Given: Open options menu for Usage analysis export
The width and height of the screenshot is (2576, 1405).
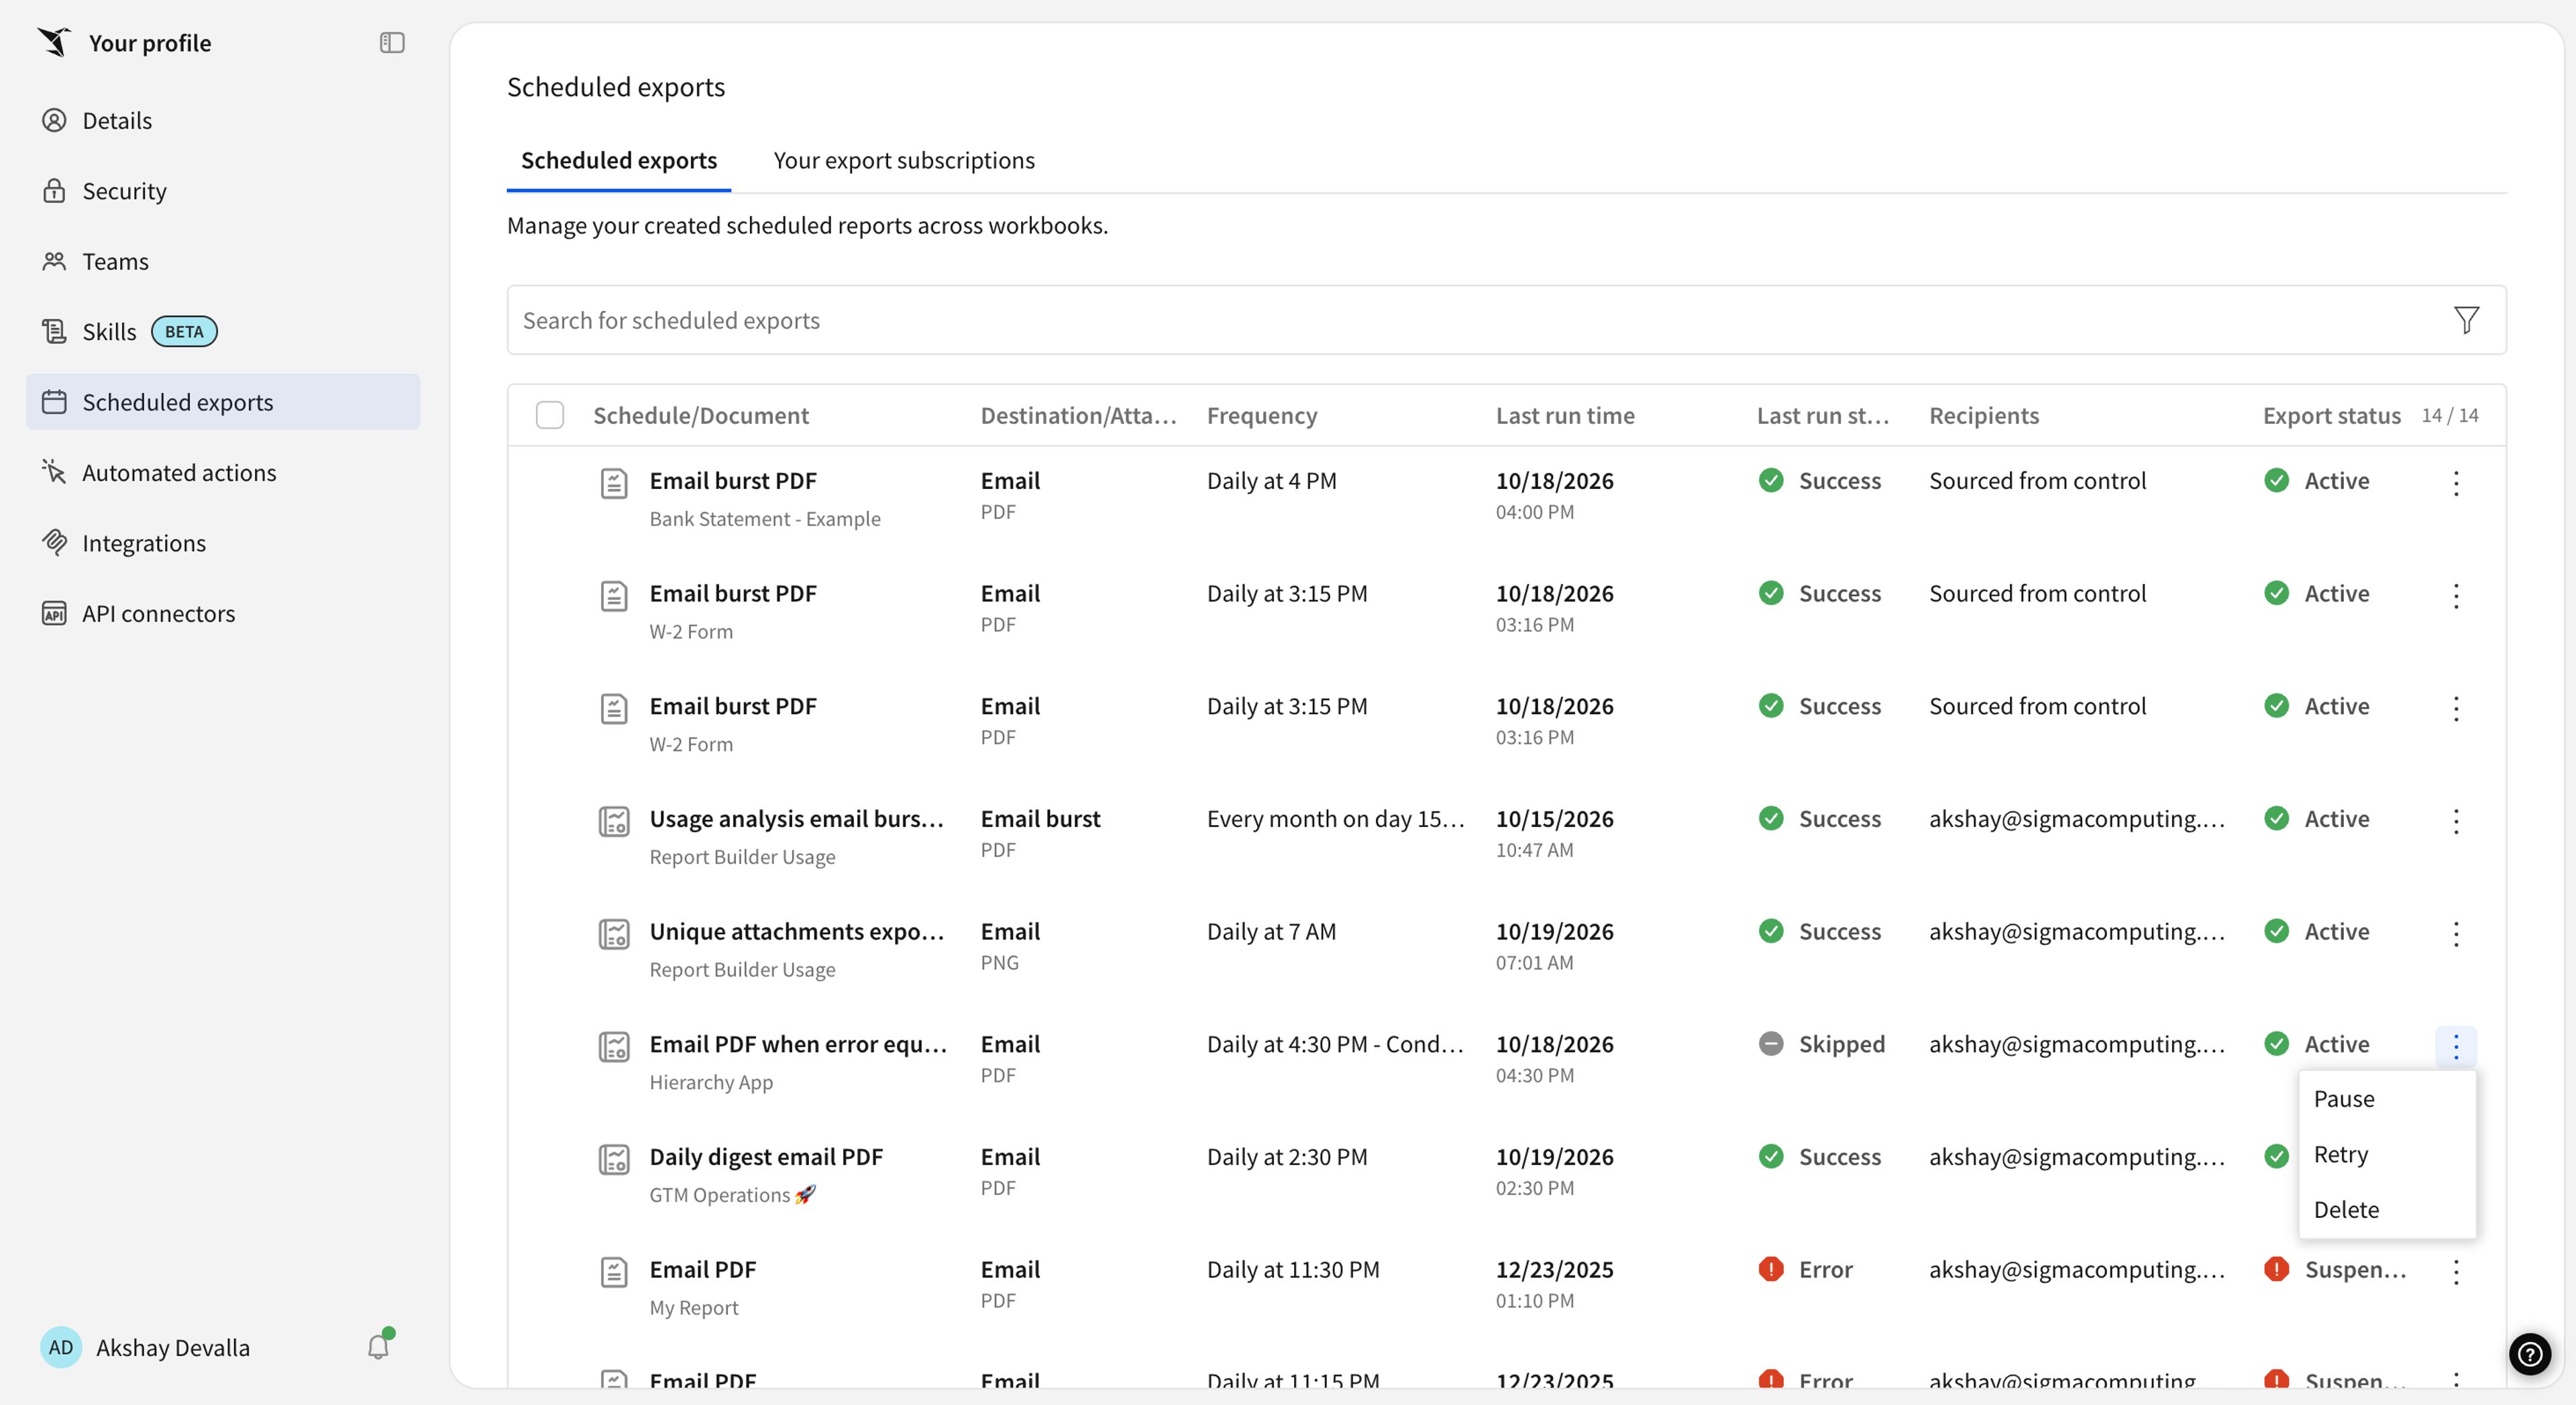Looking at the screenshot, I should (2456, 821).
